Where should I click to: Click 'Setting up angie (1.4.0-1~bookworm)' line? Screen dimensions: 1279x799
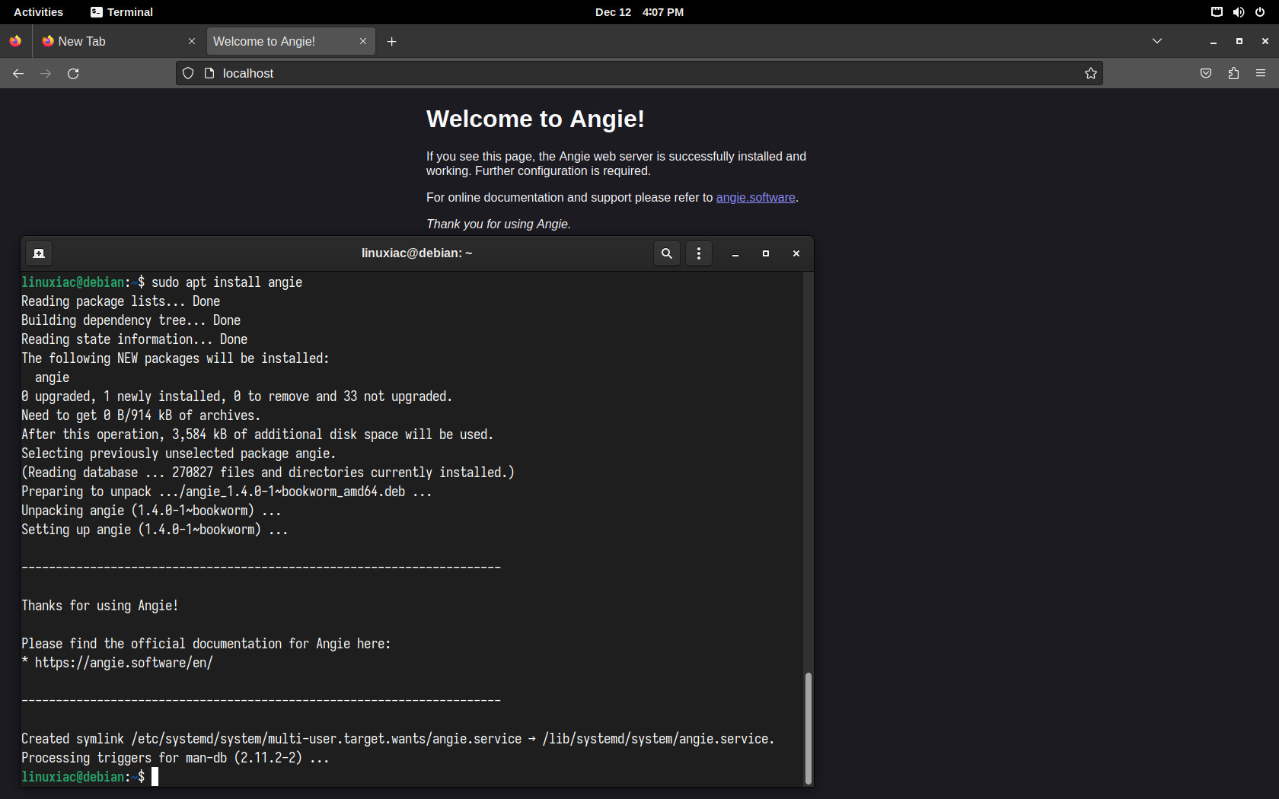[155, 530]
